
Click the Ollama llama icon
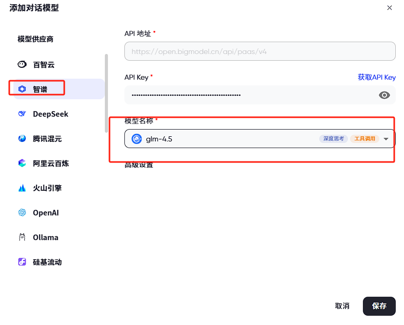tap(22, 238)
